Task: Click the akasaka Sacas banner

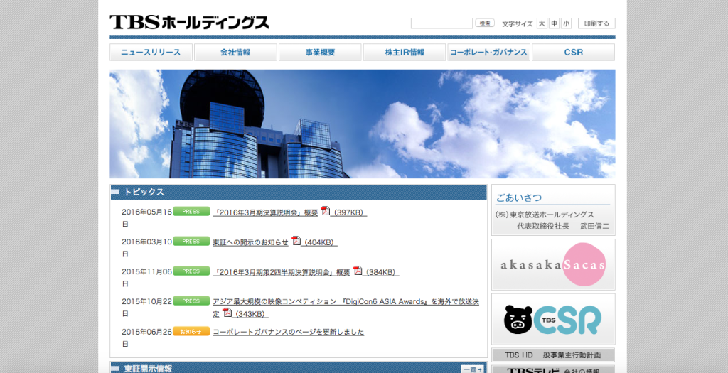Action: [x=552, y=264]
